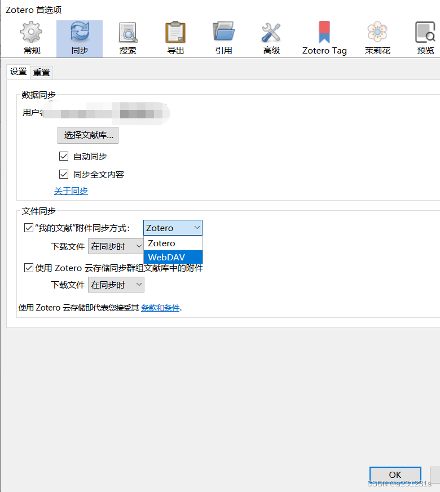Switch to the 重置 tab
440x492 pixels.
(x=41, y=73)
